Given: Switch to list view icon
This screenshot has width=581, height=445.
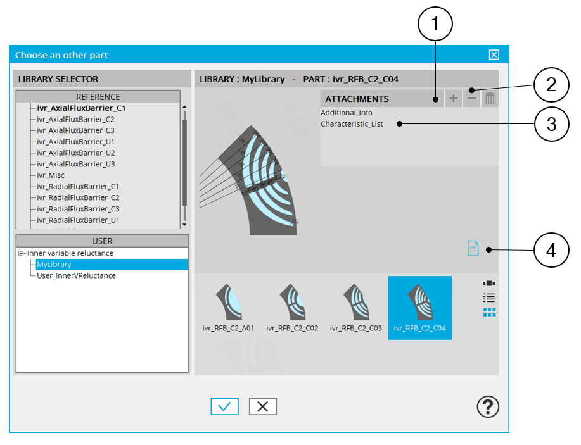Looking at the screenshot, I should 489,298.
